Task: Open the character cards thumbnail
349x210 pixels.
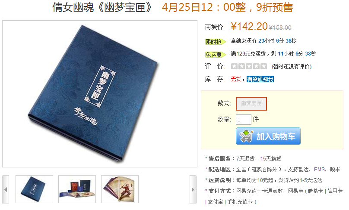Action: point(120,189)
